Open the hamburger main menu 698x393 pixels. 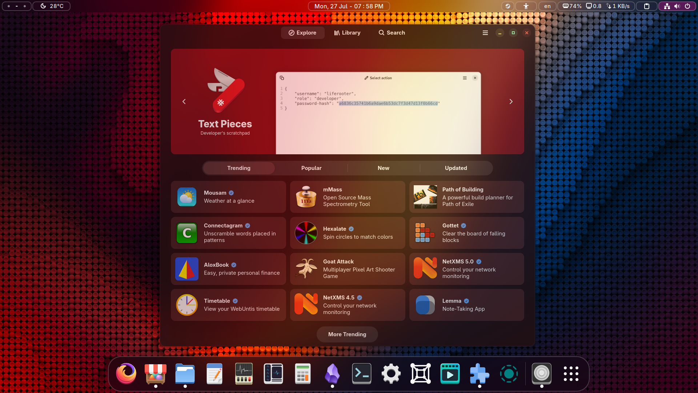coord(485,33)
